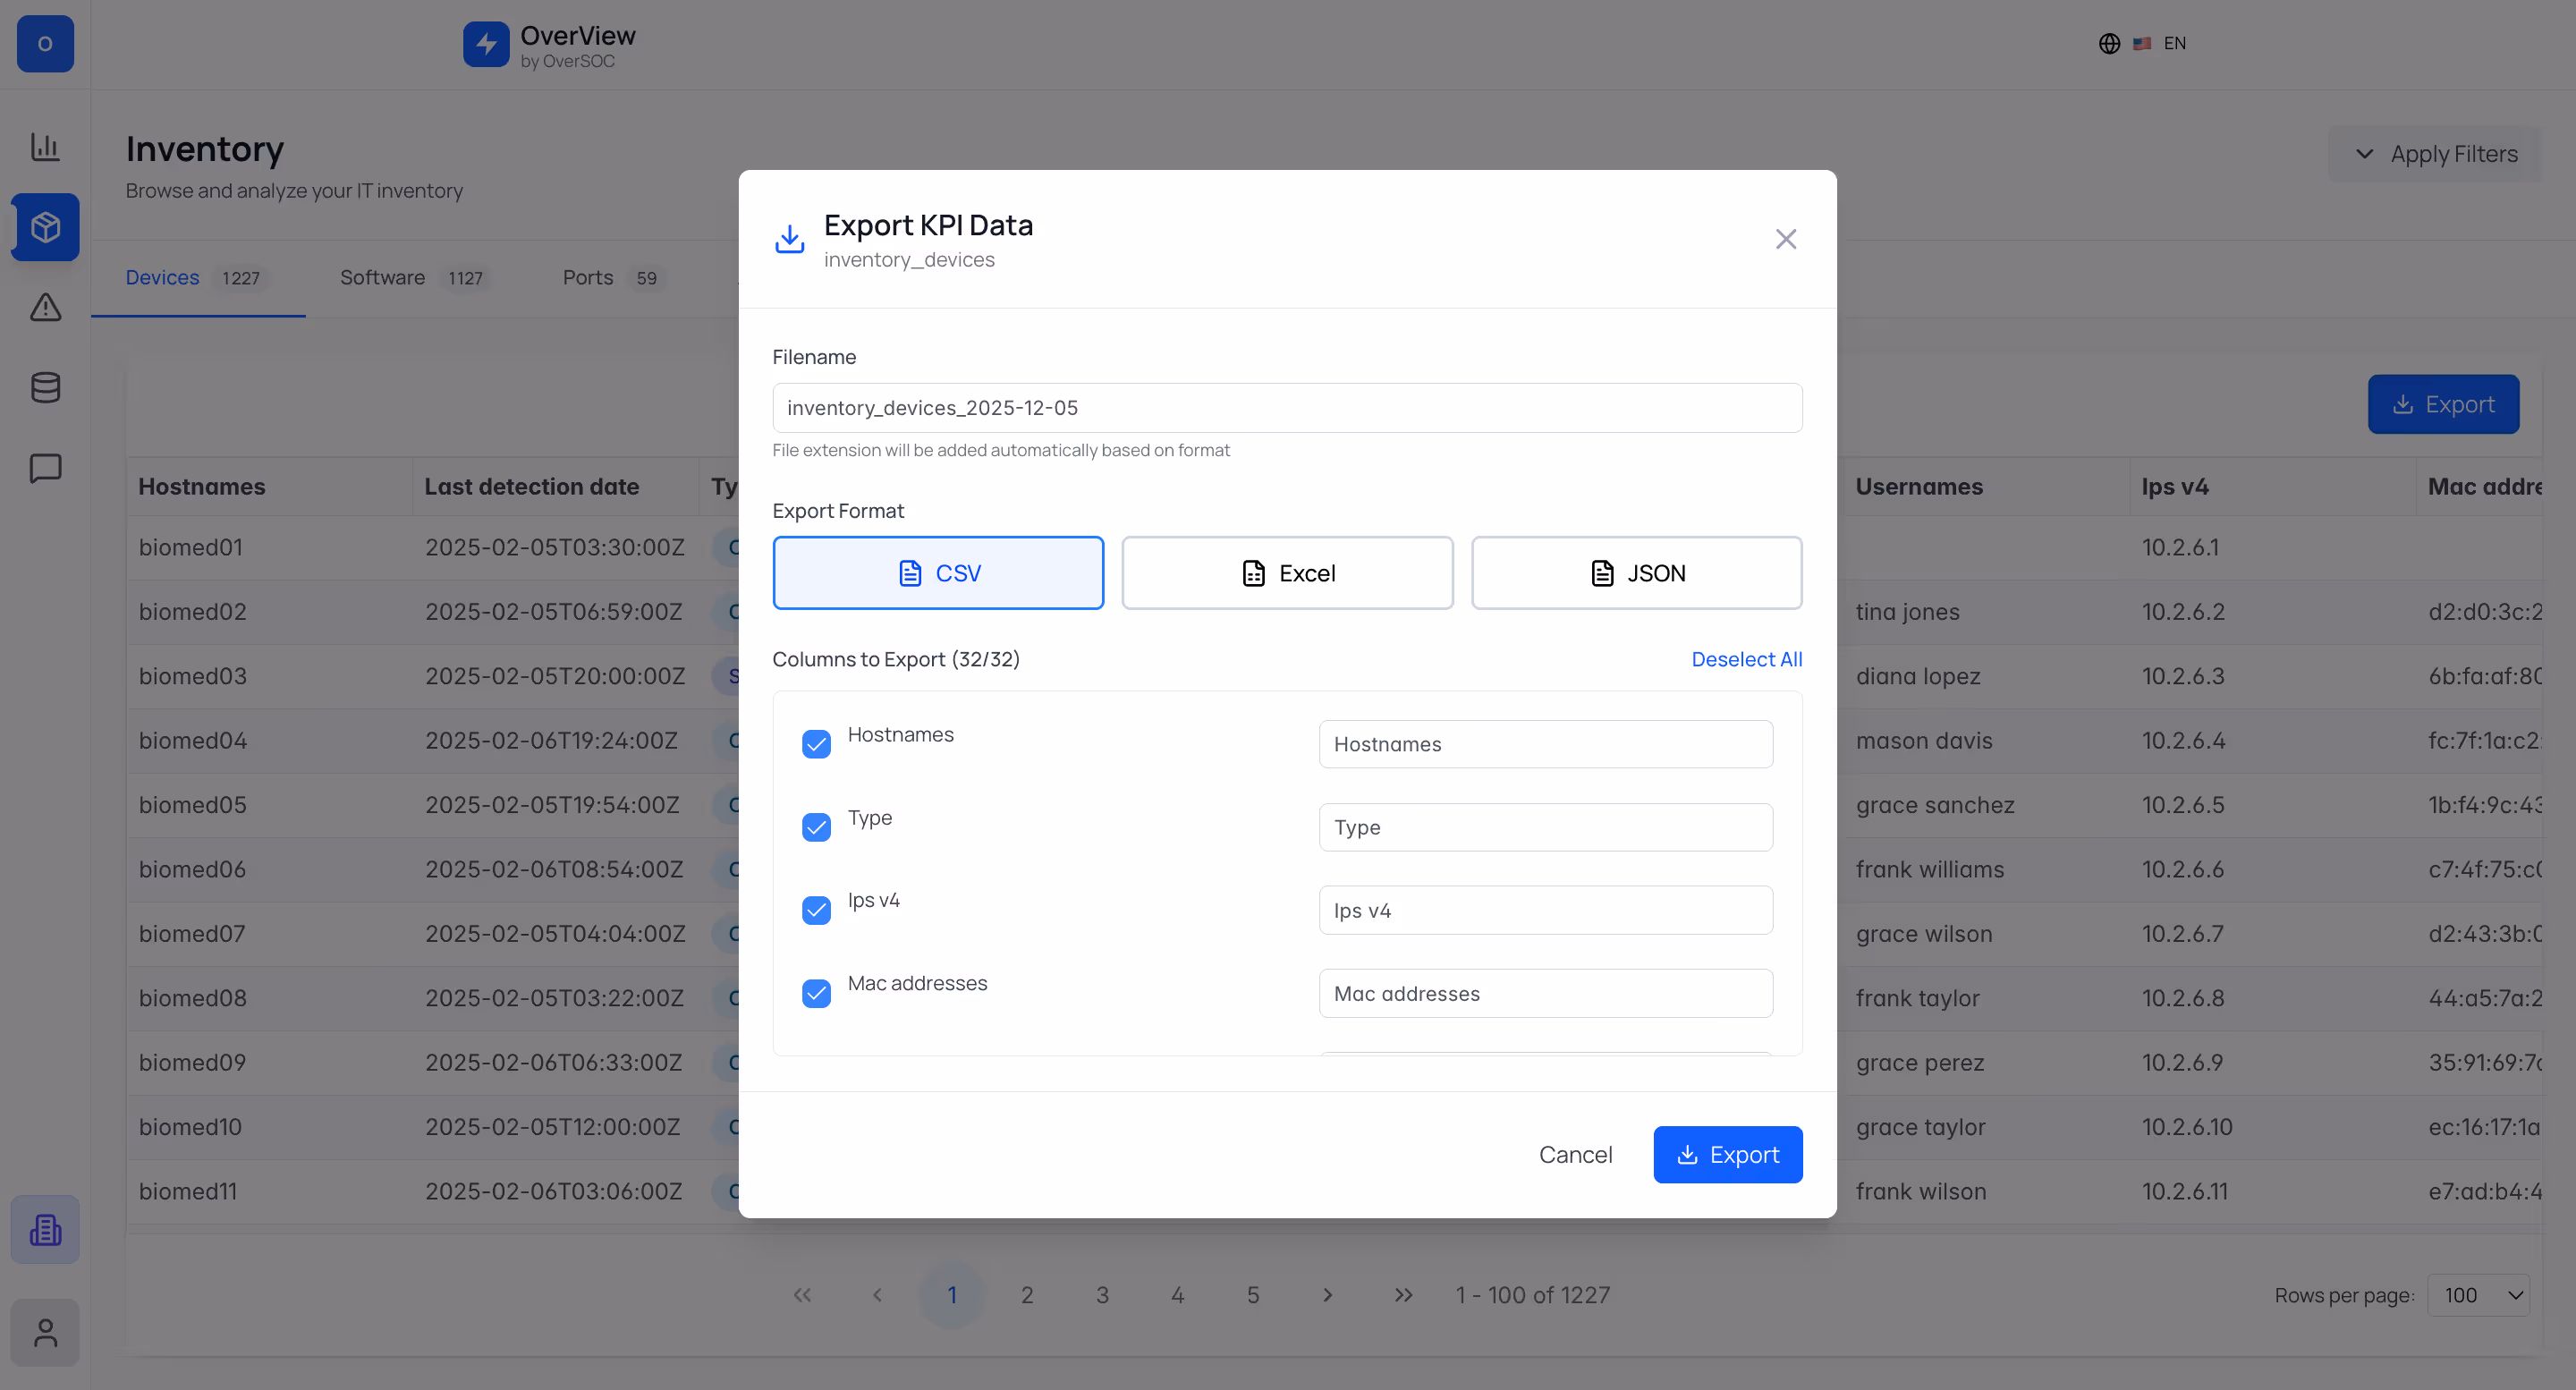Image resolution: width=2576 pixels, height=1390 pixels.
Task: Open the chat message sidebar icon
Action: [x=45, y=468]
